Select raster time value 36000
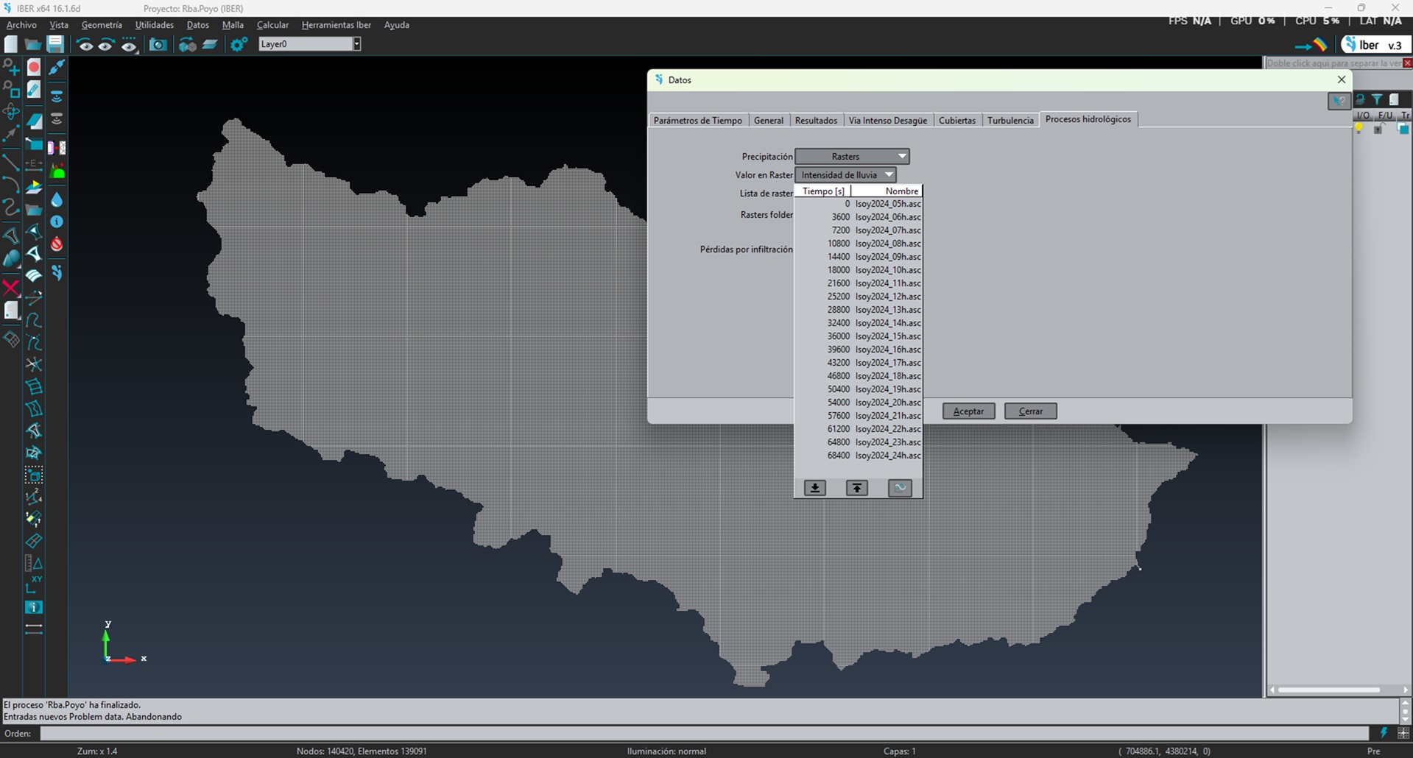1413x758 pixels. 839,336
